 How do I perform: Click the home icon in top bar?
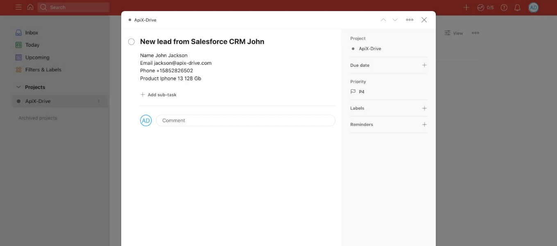[30, 7]
